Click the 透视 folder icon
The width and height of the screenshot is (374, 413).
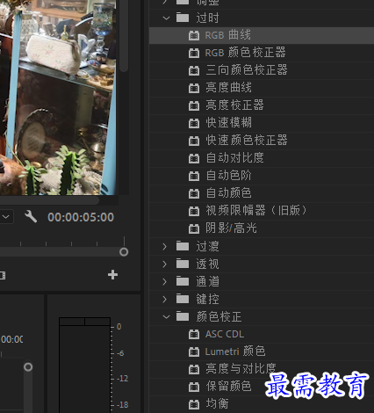click(183, 264)
